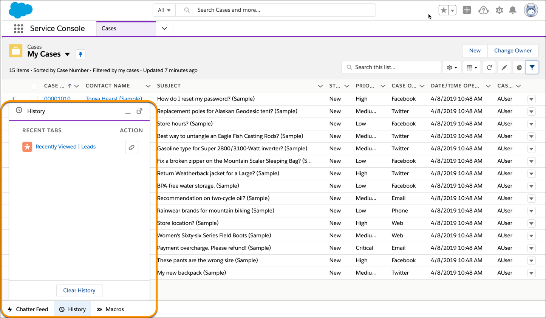Click the Salesforce cloud logo
546x318 pixels.
20,10
